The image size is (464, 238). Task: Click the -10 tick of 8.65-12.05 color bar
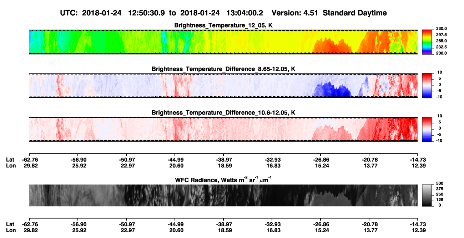pos(439,97)
